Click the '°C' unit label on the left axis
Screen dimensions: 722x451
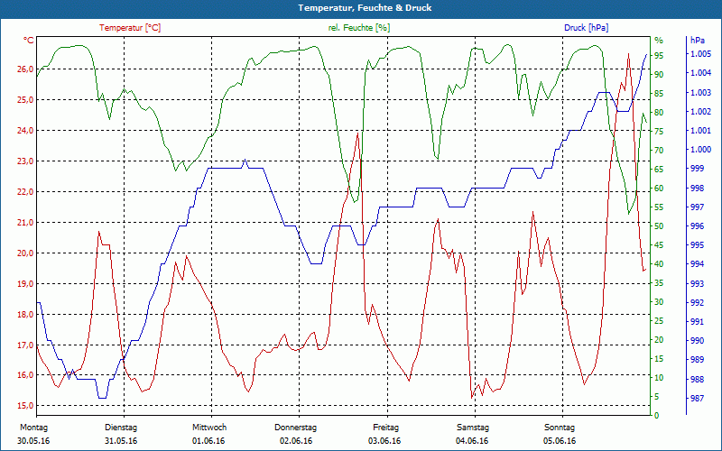pos(29,41)
